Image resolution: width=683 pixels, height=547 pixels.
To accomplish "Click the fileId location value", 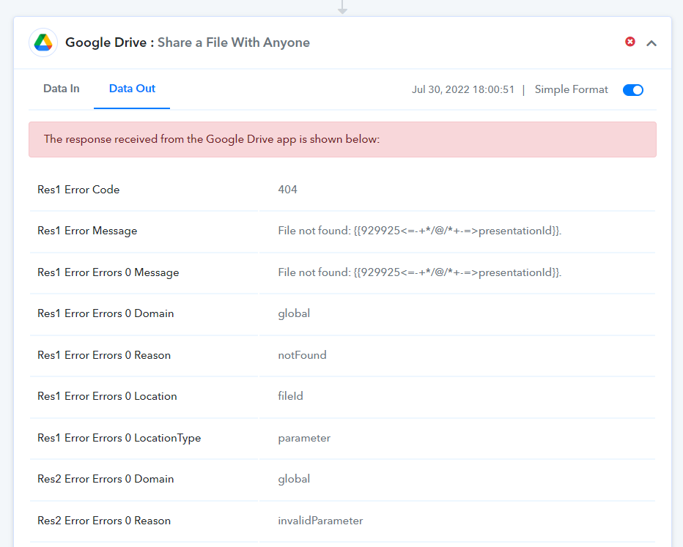I will pyautogui.click(x=290, y=396).
